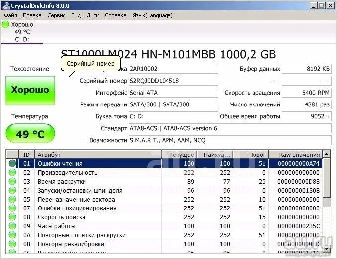This screenshot has width=337, height=259.
Task: Click the serial number field S2RQJ9DD104518
Action: (173, 81)
